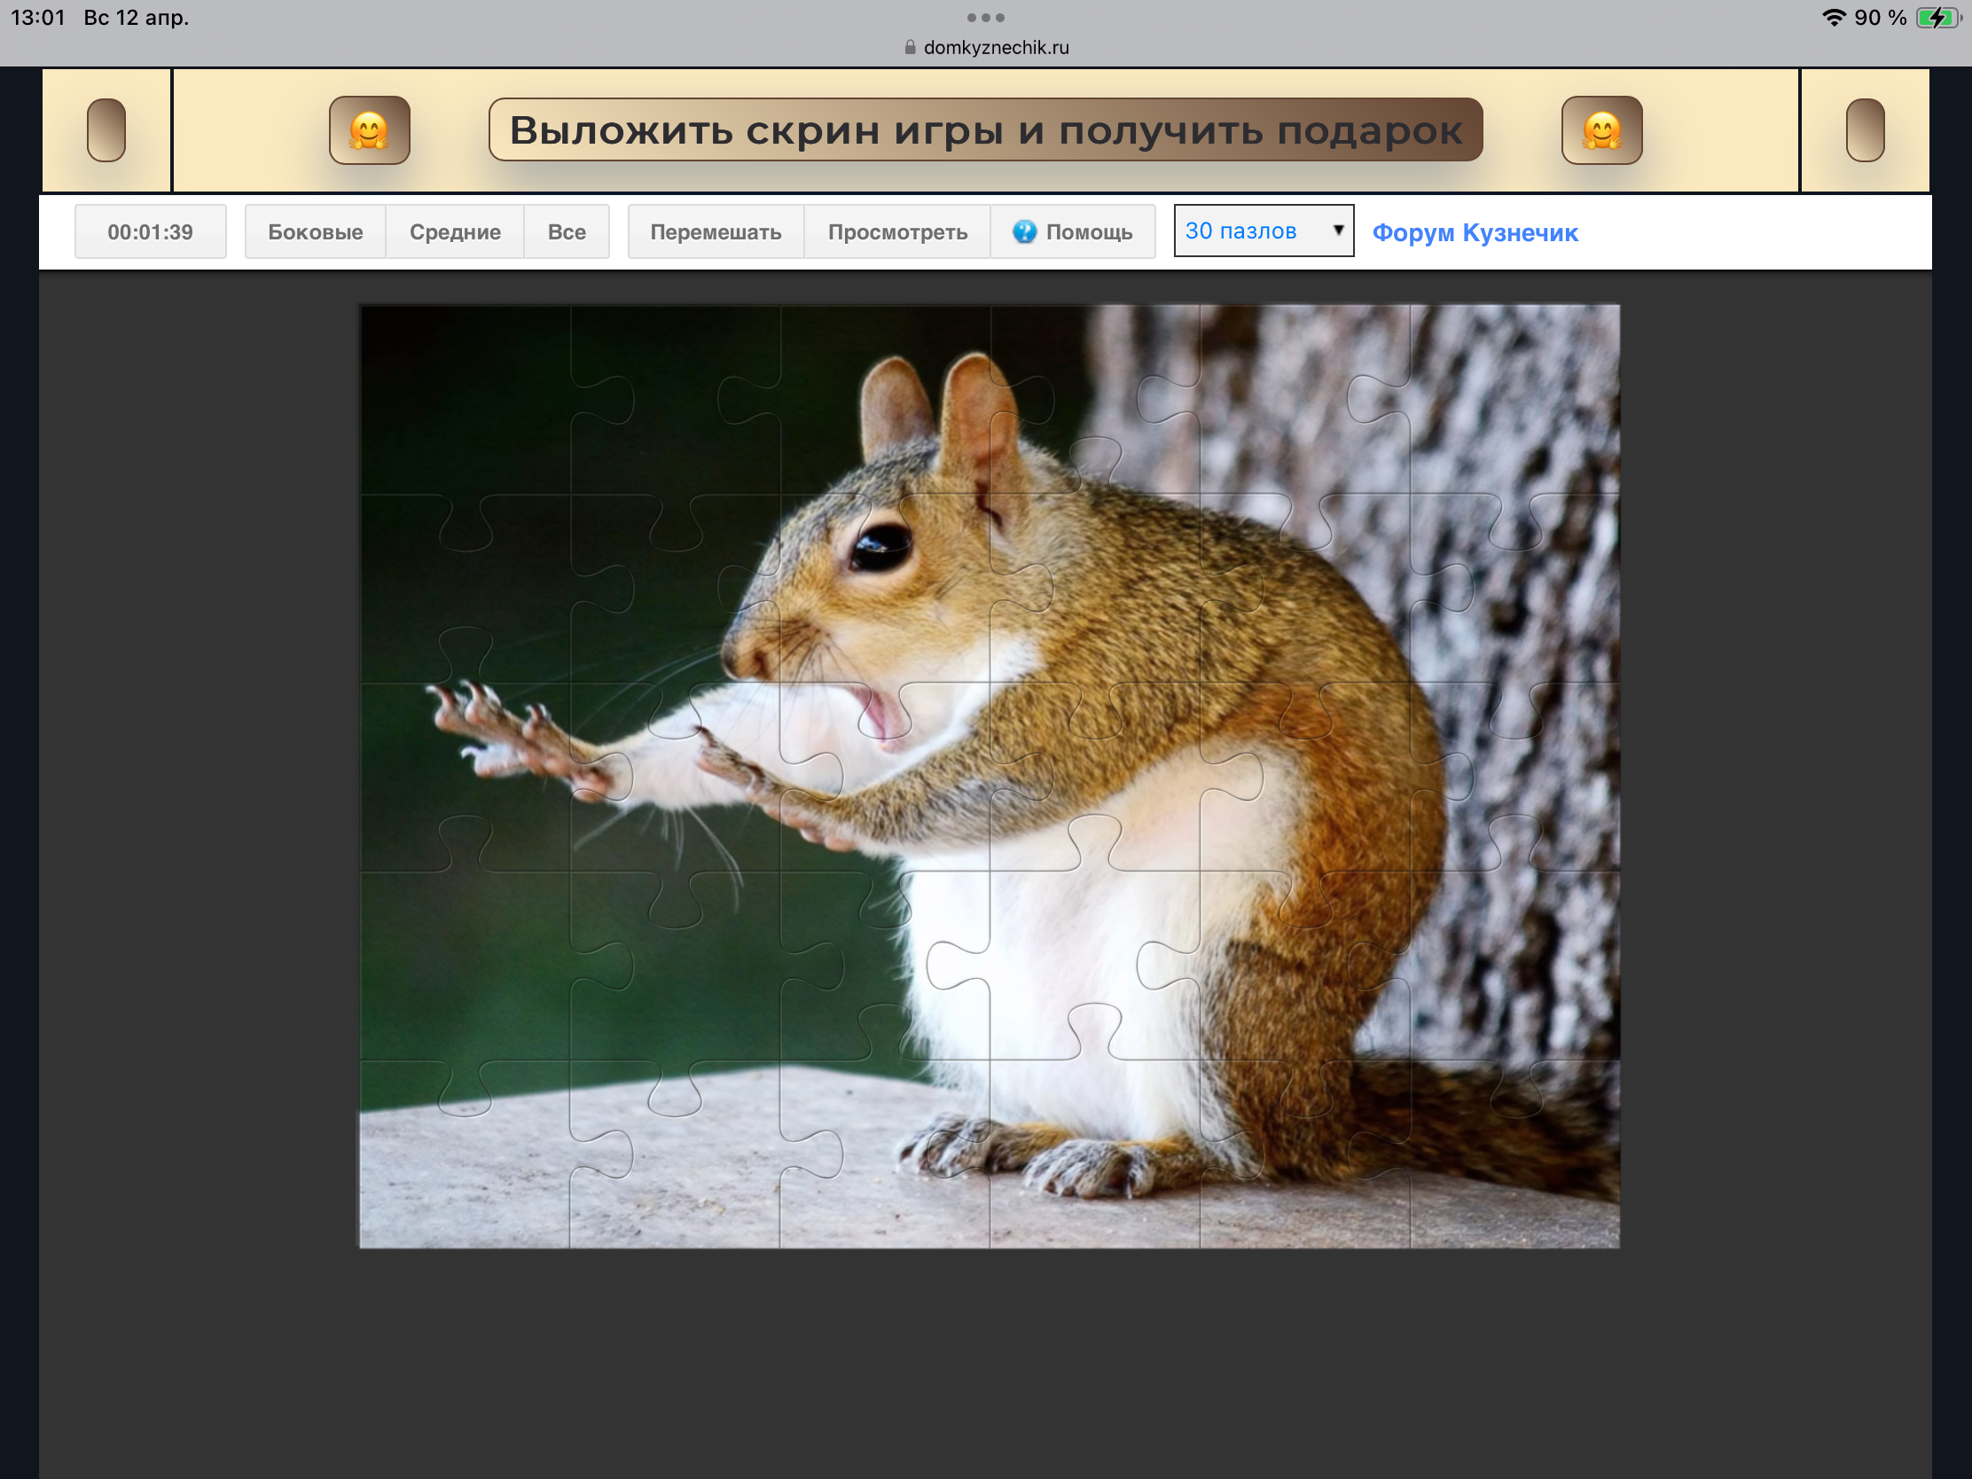Click the 'Выложить скрин игры' banner button
The height and width of the screenshot is (1479, 1972).
pyautogui.click(x=985, y=130)
